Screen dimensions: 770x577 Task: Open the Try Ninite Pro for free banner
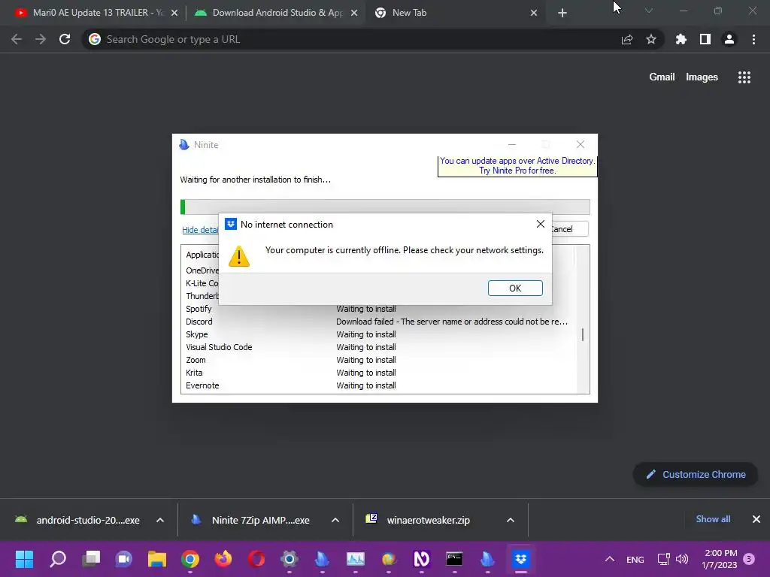(x=517, y=166)
